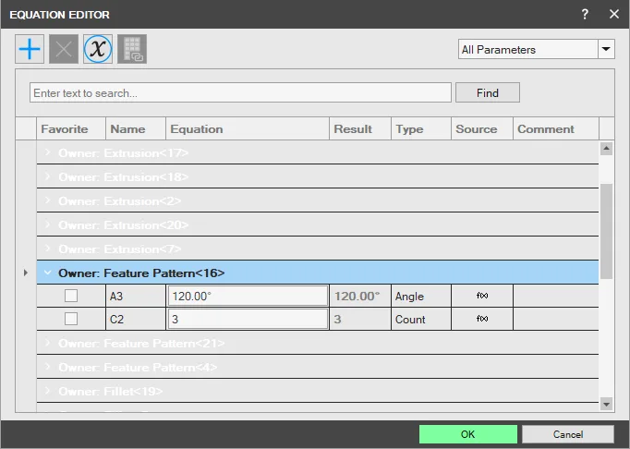Viewport: 630px width, 449px height.
Task: Click the vertical scrollbar thumb
Action: click(x=606, y=231)
